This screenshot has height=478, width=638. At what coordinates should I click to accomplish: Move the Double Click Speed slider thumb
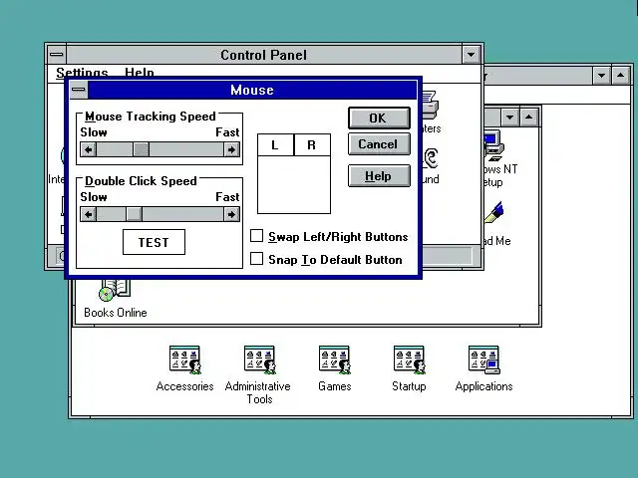coord(134,214)
